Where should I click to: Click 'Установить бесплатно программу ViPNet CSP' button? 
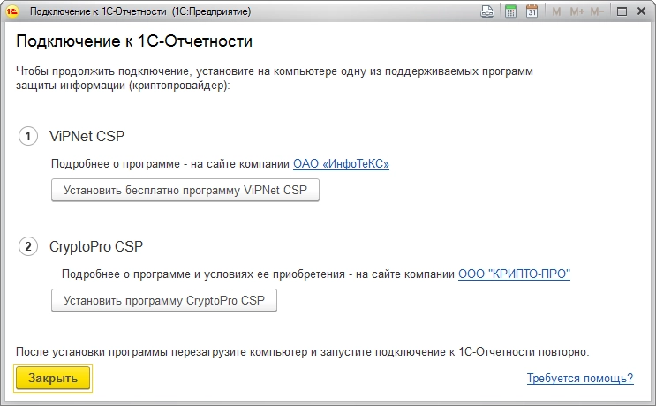[185, 190]
